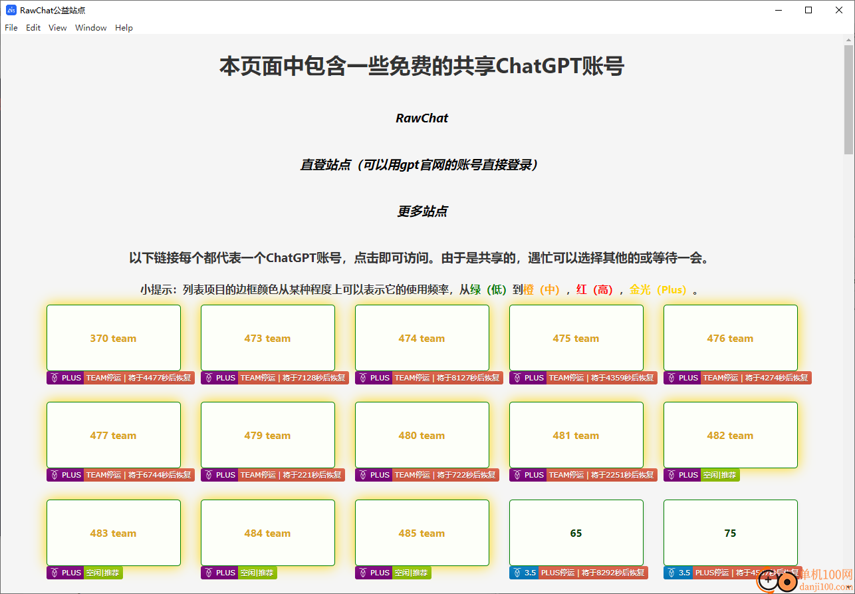Click the PLUS logo icon under 480 team
The image size is (855, 594).
(x=363, y=475)
